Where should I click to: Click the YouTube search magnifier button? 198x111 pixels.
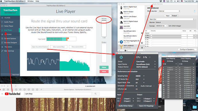tap(96, 94)
